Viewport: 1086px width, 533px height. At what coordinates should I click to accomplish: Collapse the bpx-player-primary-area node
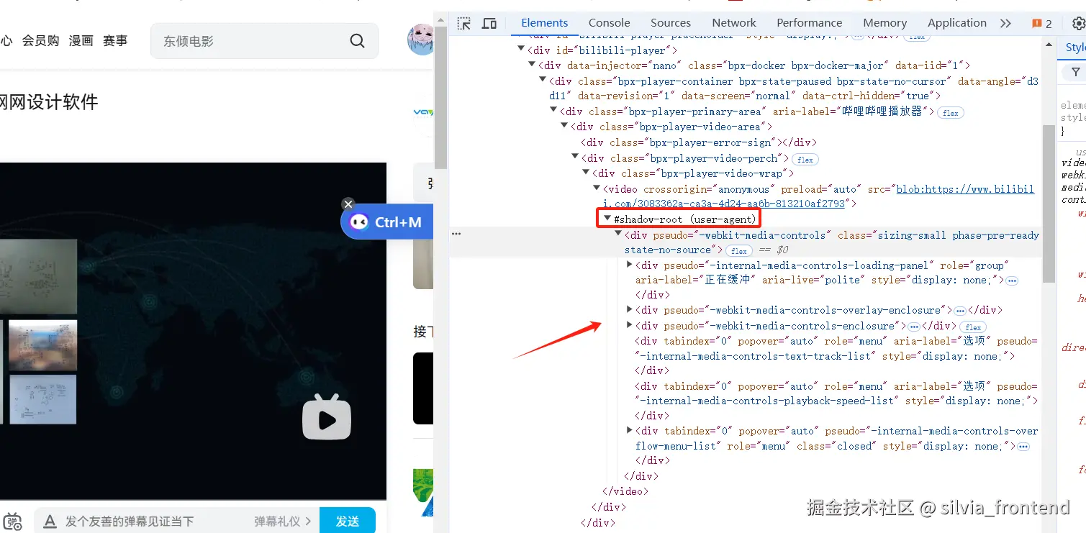pos(553,111)
